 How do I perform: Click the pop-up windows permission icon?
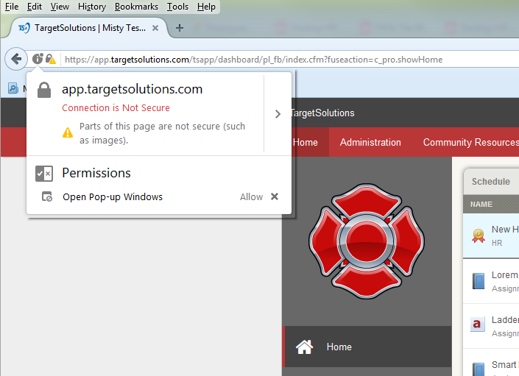pyautogui.click(x=46, y=196)
